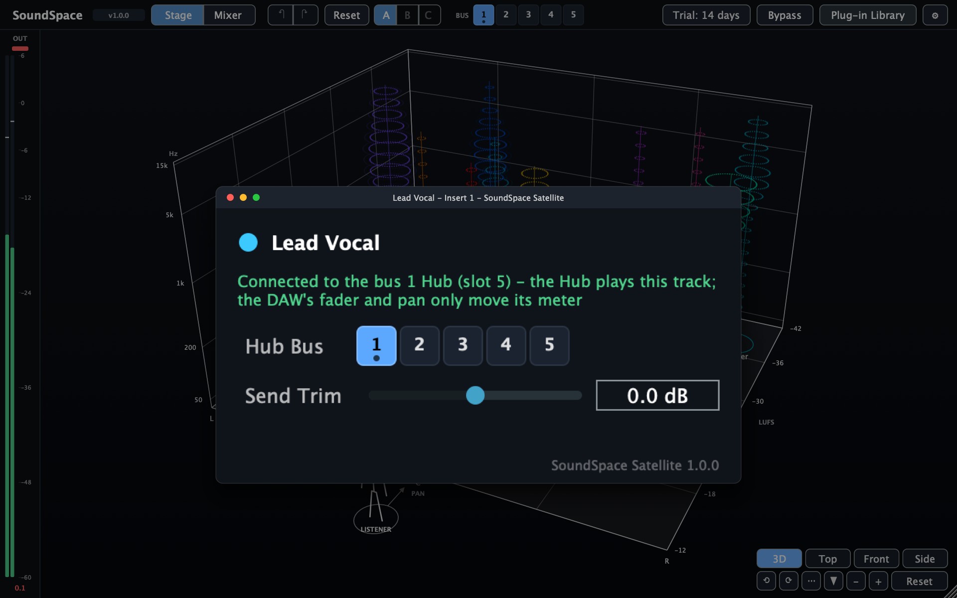Screen dimensions: 957x598
Task: Select top toolbar BUS 1
Action: coord(483,15)
